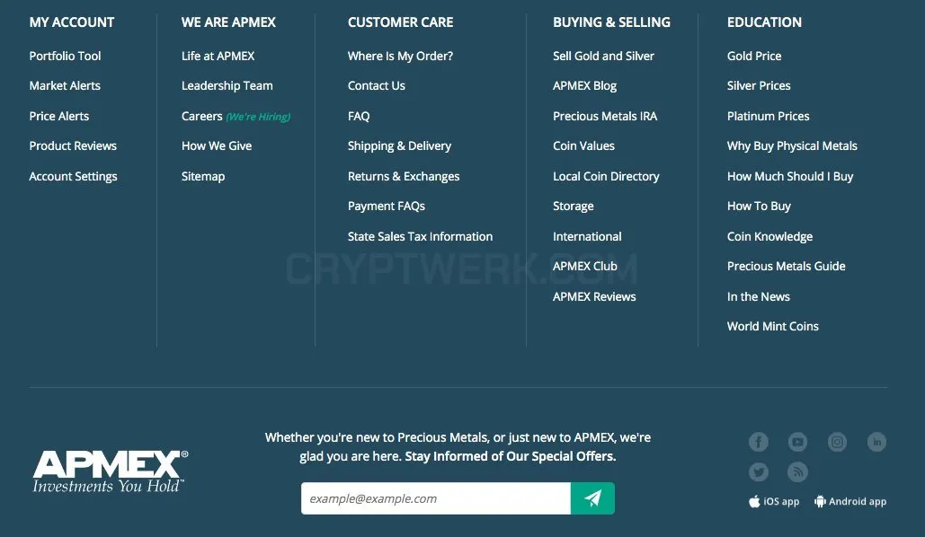Go to Market Alerts
925x537 pixels.
tap(65, 85)
